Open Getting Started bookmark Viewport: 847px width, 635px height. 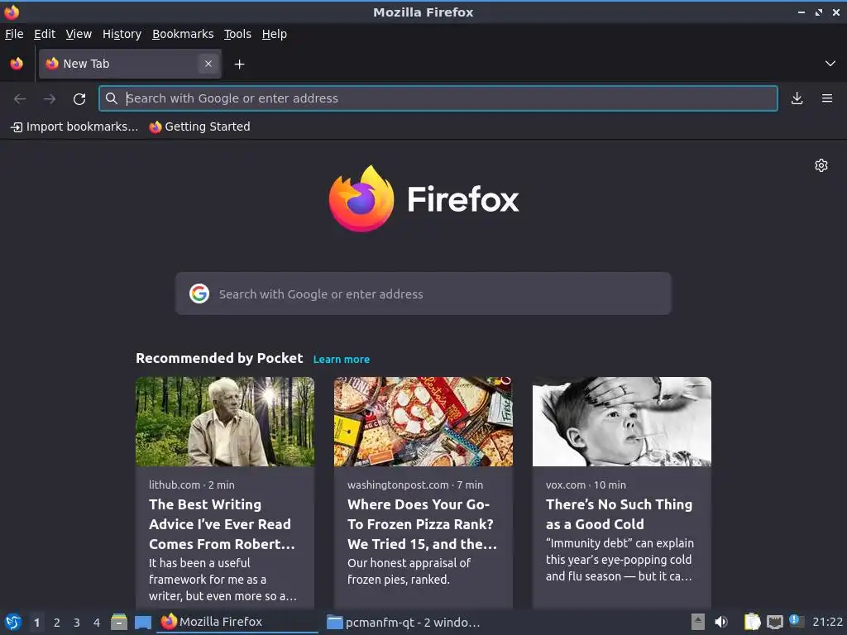(x=200, y=127)
